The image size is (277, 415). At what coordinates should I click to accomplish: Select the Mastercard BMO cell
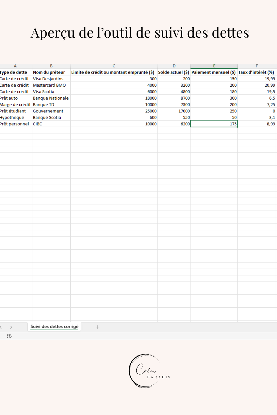[51, 85]
